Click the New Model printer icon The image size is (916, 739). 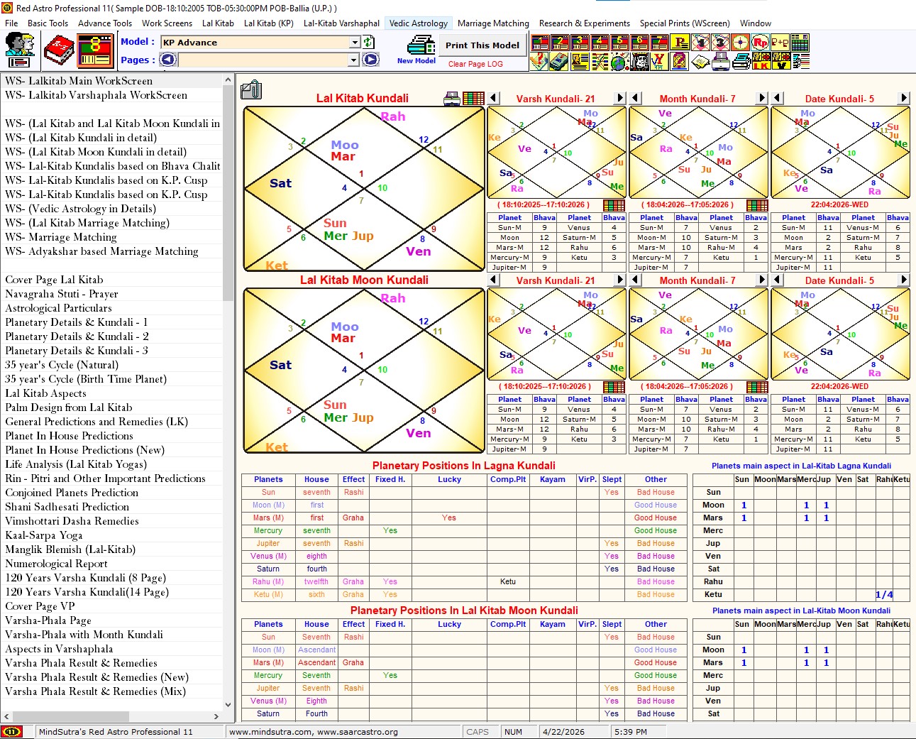(420, 47)
